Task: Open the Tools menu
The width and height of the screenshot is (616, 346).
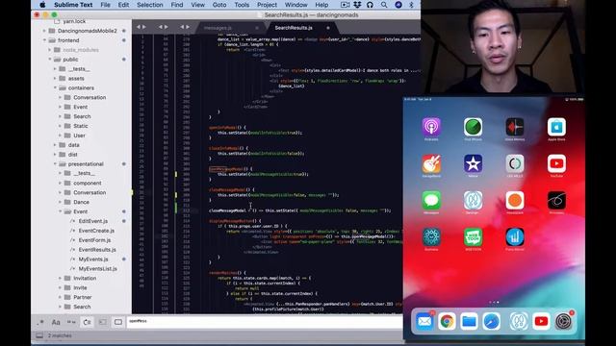Action: 242,5
